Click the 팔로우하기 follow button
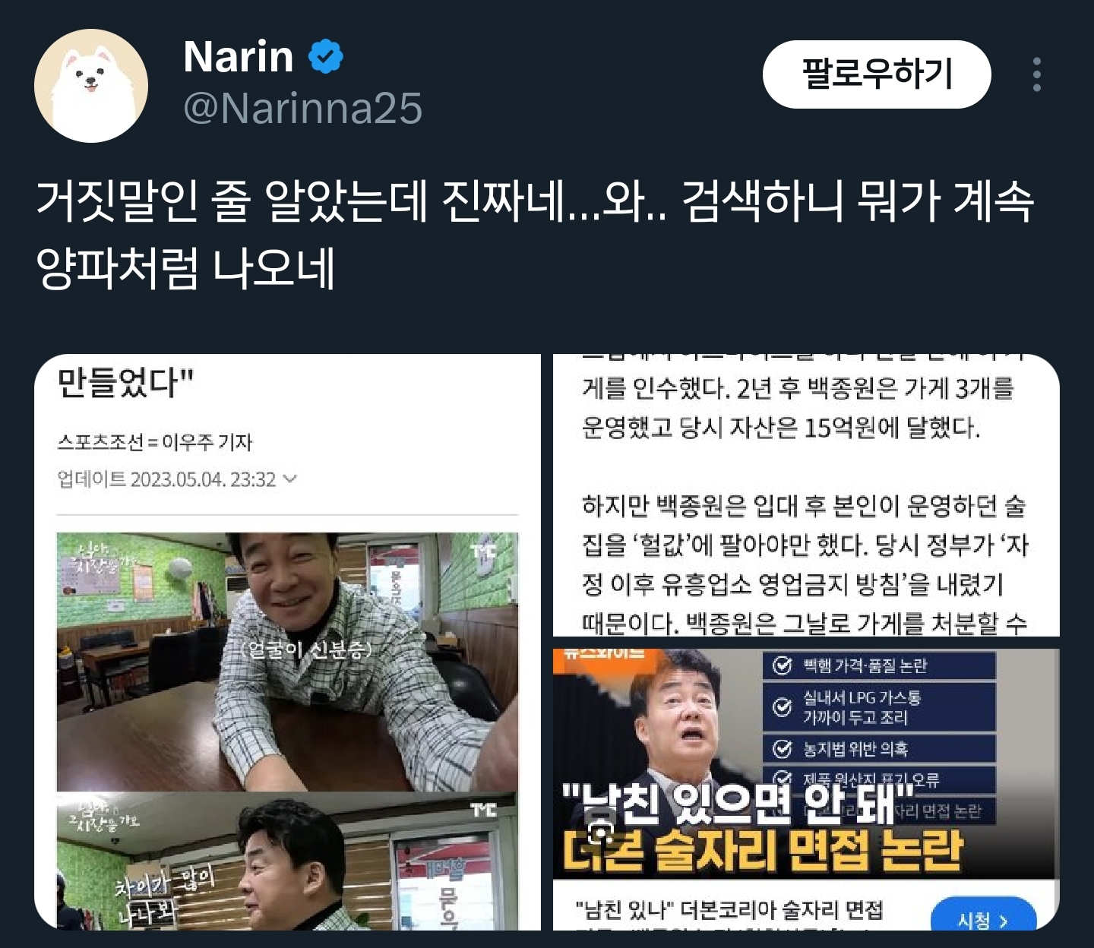The width and height of the screenshot is (1094, 948). [877, 74]
